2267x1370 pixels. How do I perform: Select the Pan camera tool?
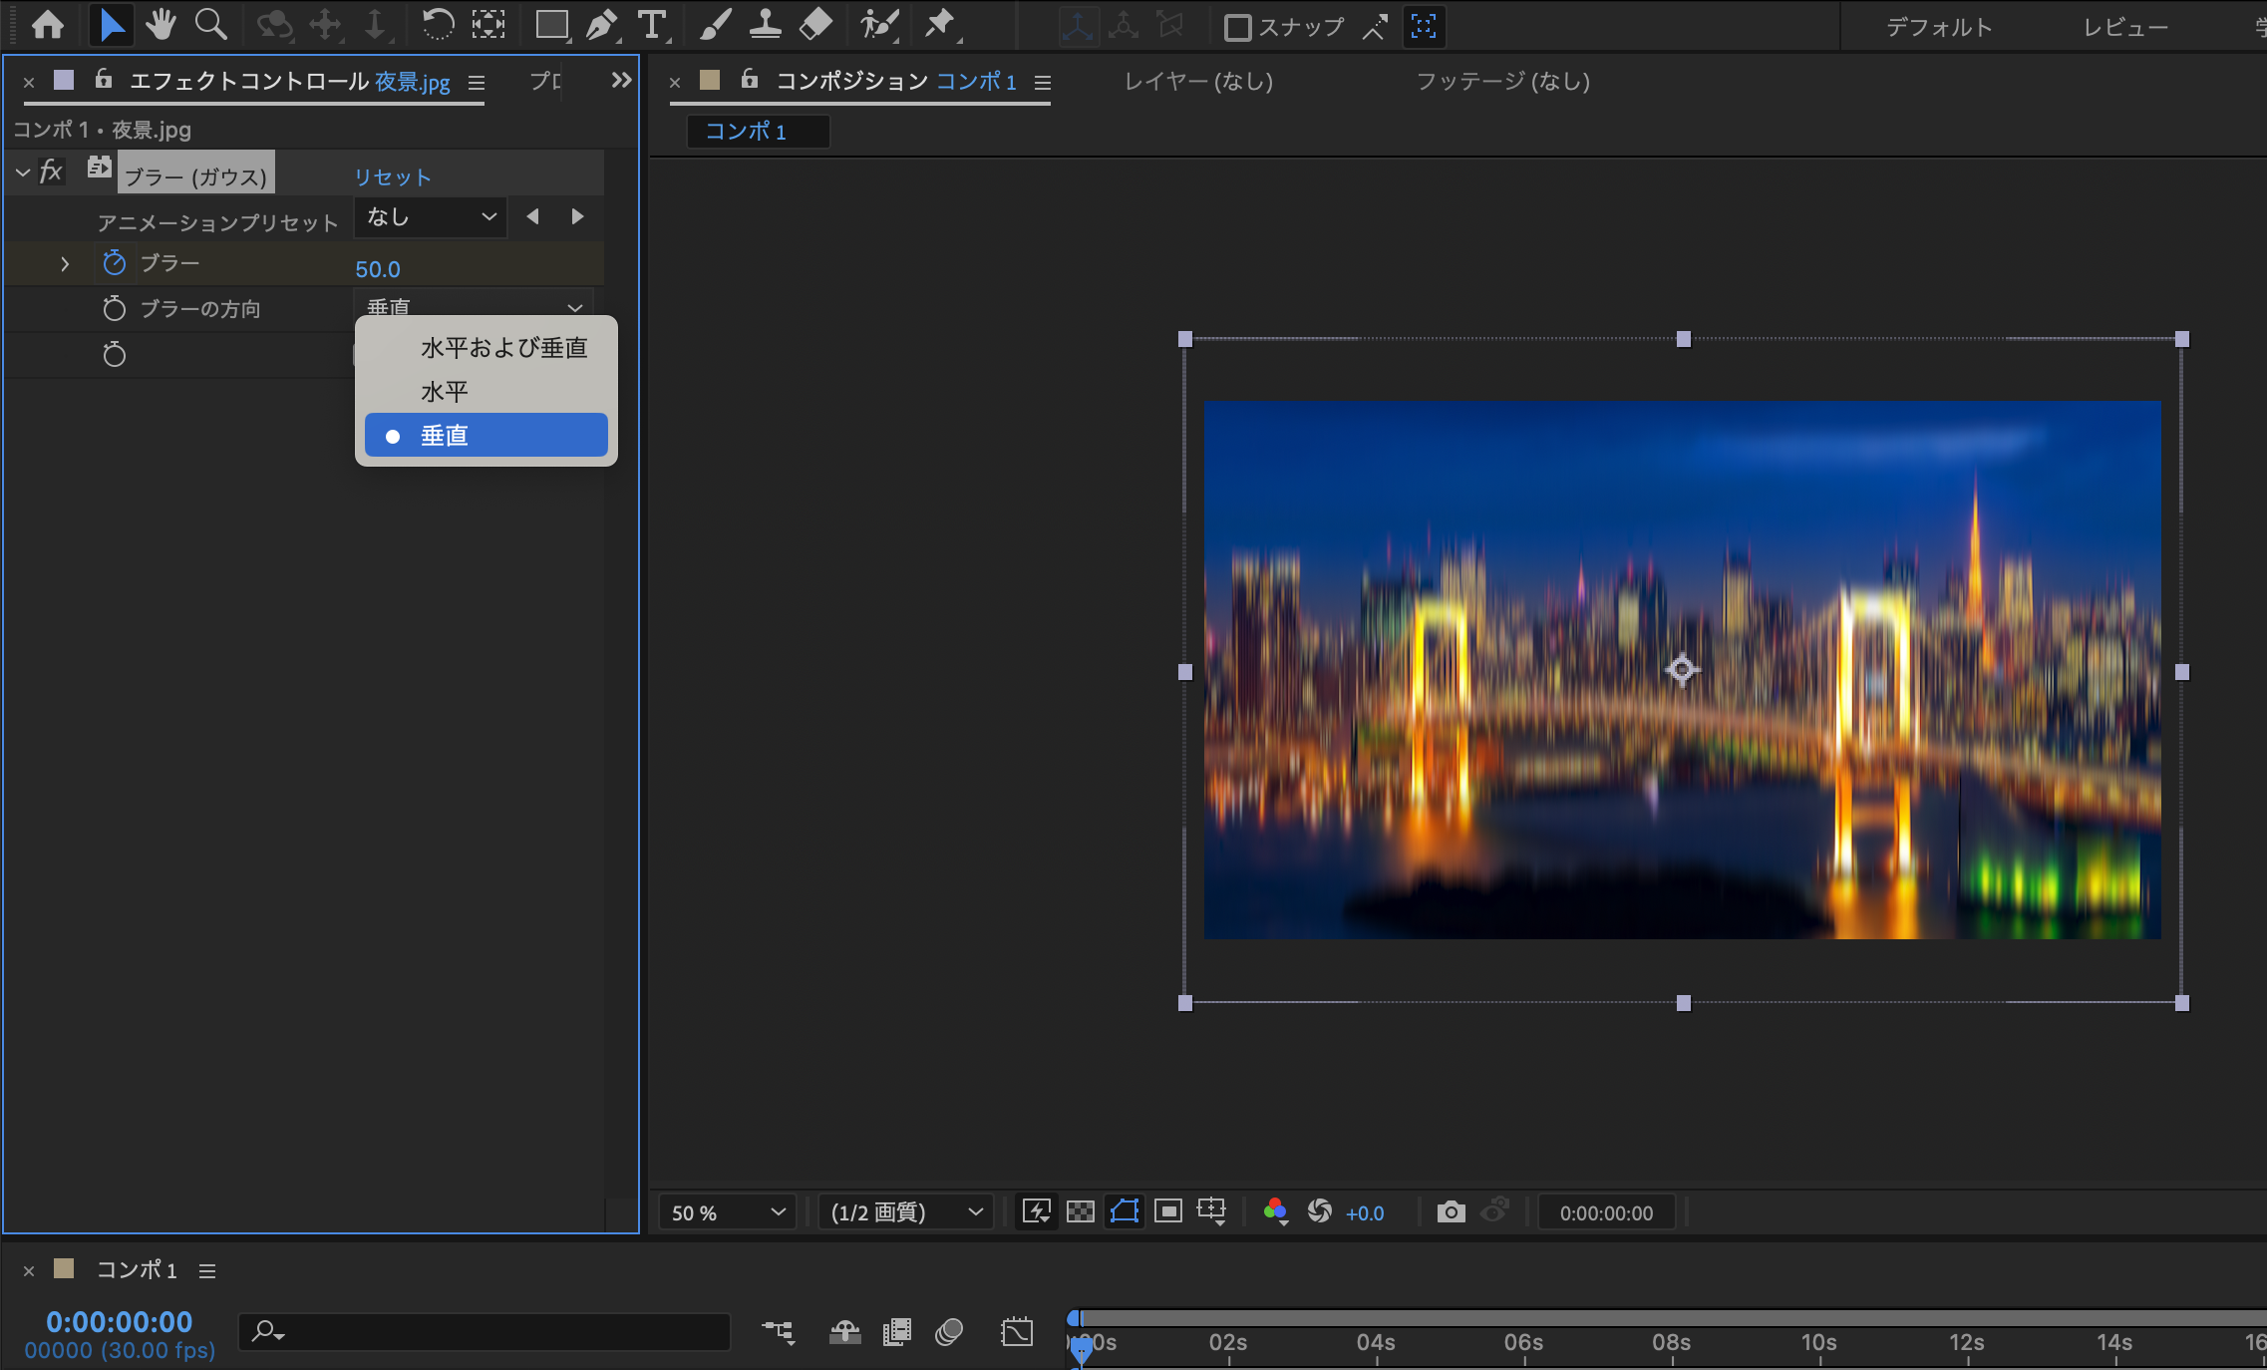[326, 25]
